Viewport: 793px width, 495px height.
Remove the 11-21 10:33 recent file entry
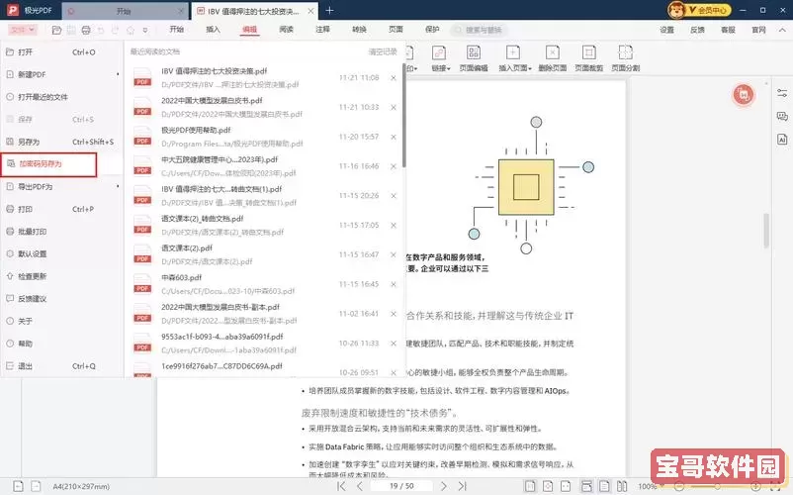click(x=394, y=107)
